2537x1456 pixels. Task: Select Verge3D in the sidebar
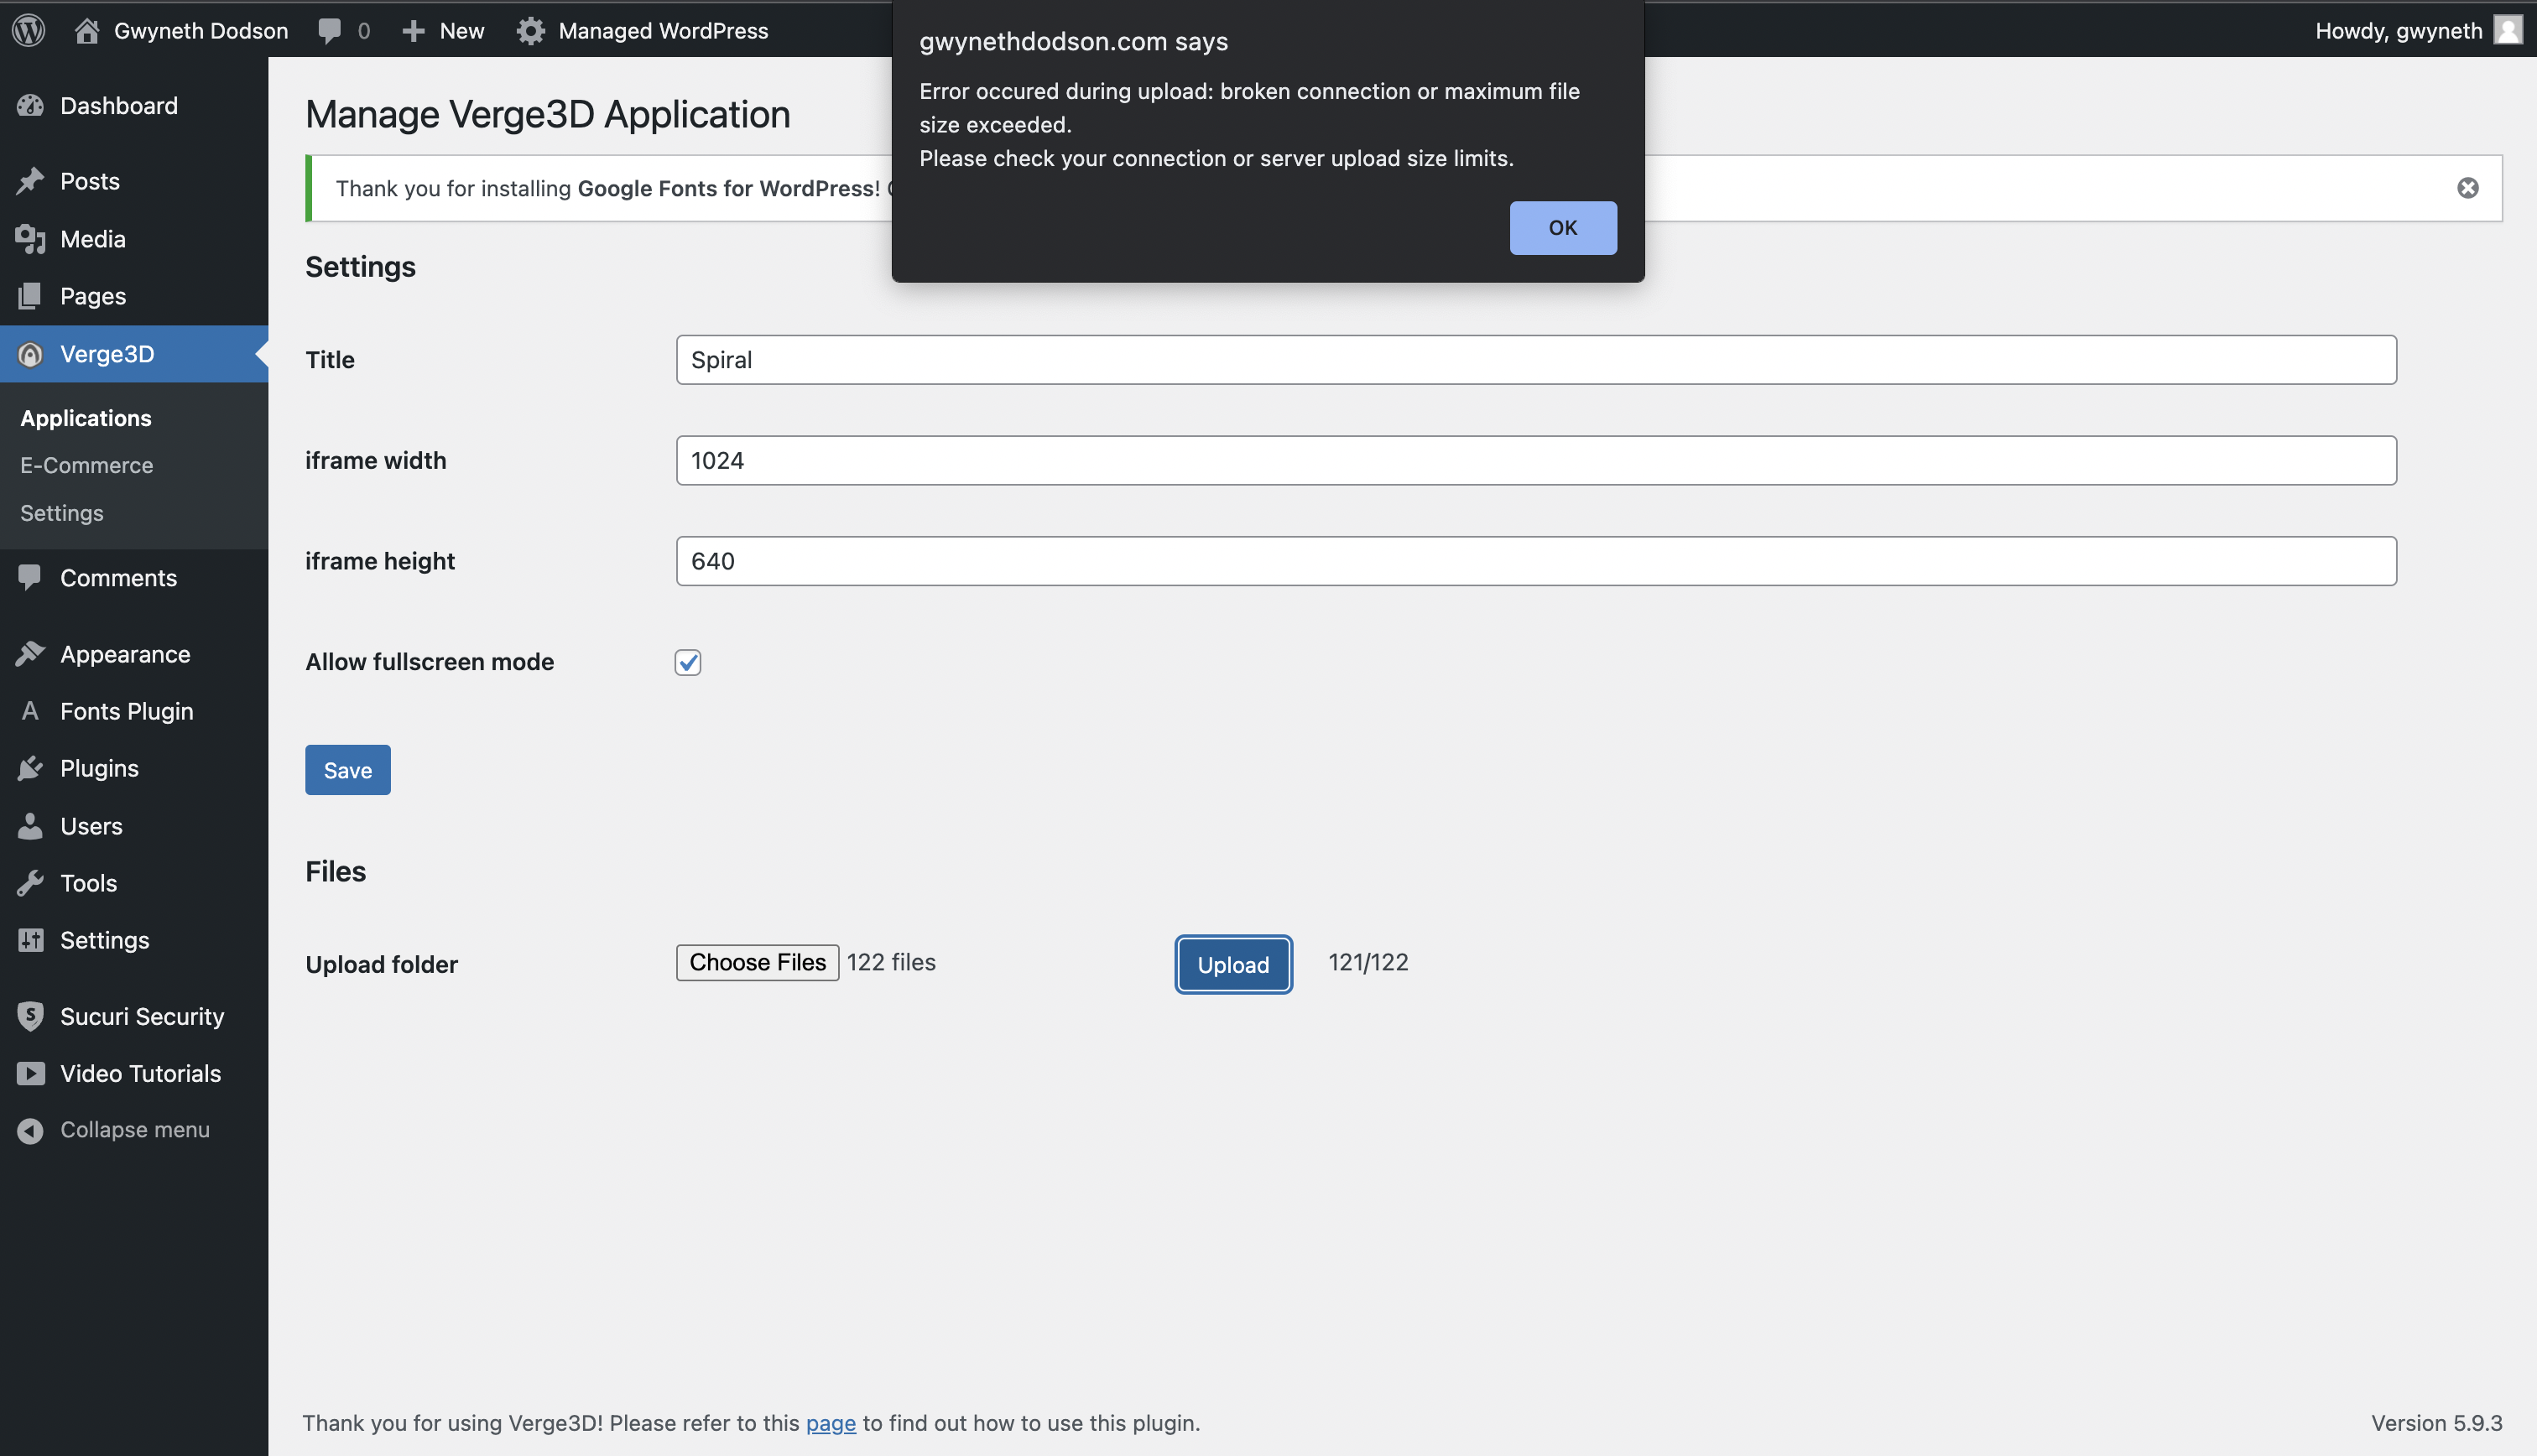(134, 354)
